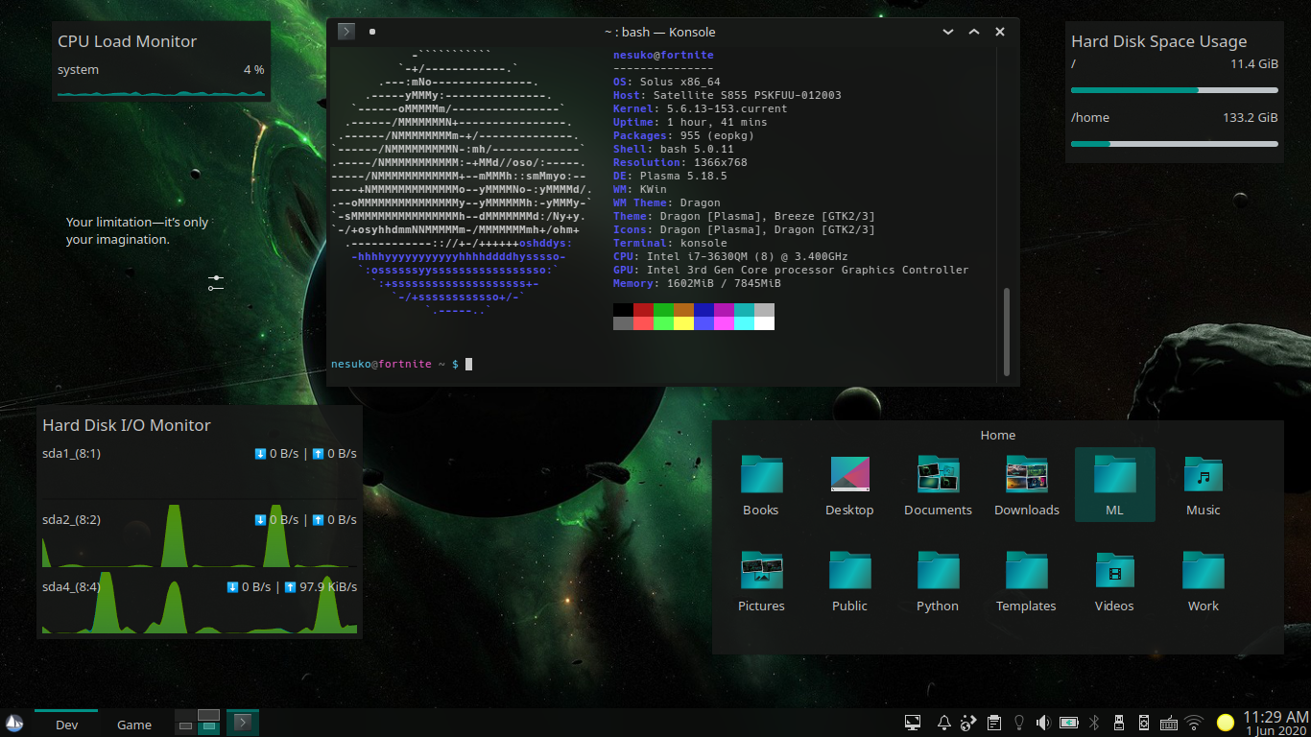The width and height of the screenshot is (1311, 737).
Task: Click the 4 % system CPU value
Action: [x=253, y=69]
